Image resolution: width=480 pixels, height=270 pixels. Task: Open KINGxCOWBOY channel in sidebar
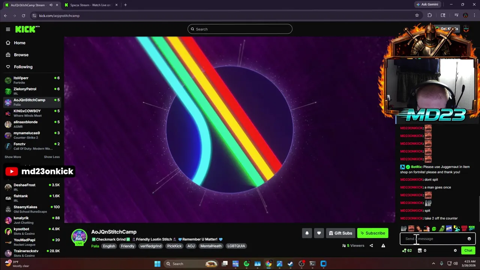pos(32,113)
